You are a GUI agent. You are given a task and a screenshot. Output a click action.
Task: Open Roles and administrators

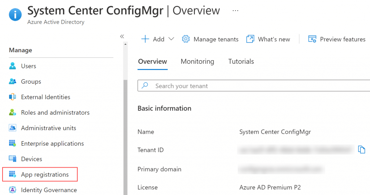click(x=55, y=112)
